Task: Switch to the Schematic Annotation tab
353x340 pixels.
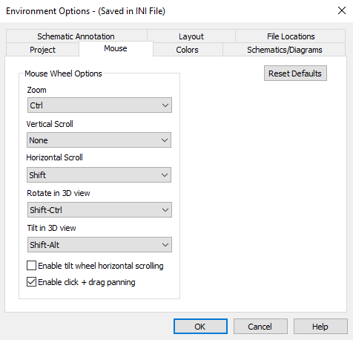Action: click(76, 36)
